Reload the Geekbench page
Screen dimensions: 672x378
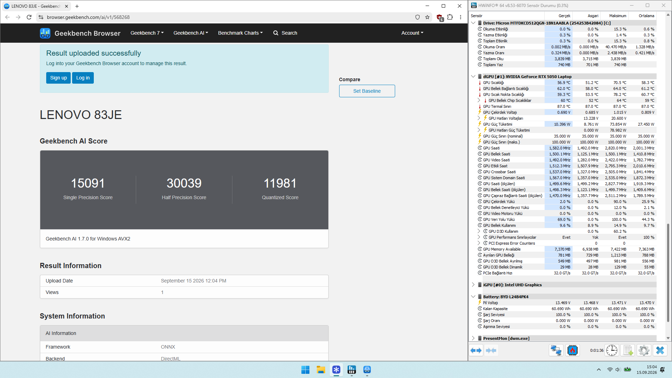[x=29, y=17]
